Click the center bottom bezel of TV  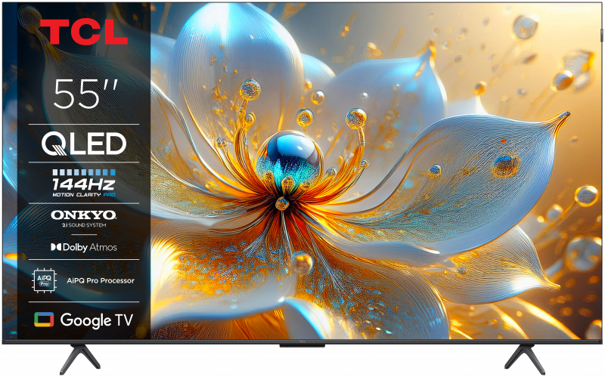pos(302,341)
